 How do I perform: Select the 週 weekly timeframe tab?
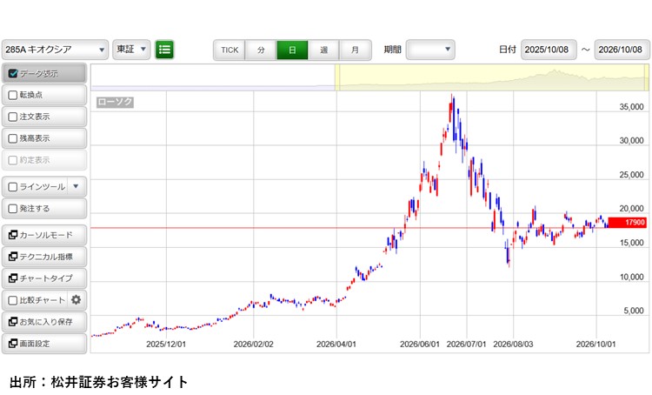click(324, 50)
